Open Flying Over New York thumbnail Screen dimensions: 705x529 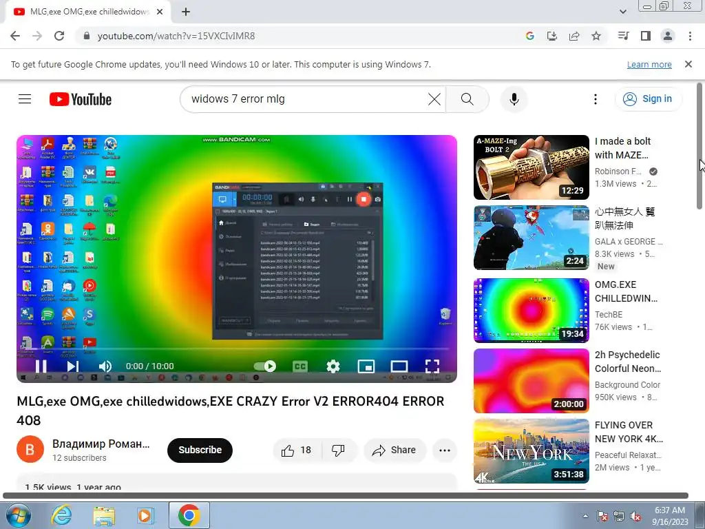pyautogui.click(x=532, y=451)
